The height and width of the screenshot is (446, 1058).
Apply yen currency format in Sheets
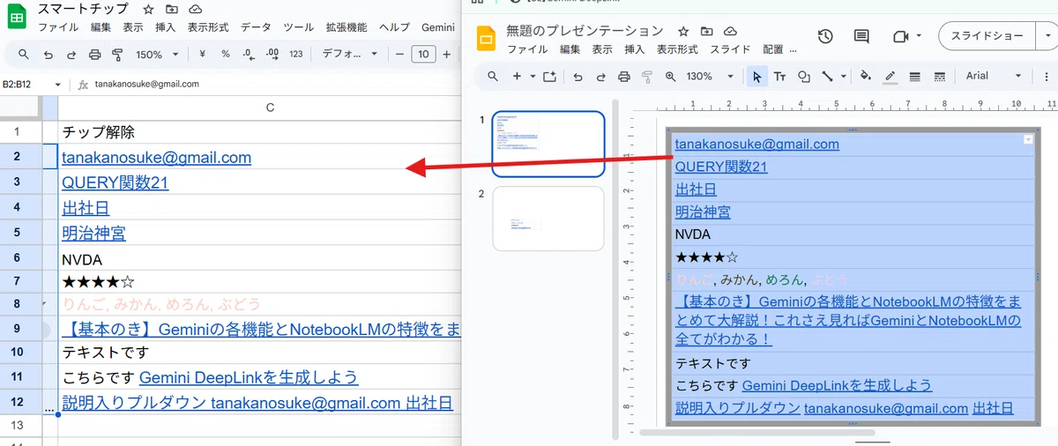[x=202, y=55]
